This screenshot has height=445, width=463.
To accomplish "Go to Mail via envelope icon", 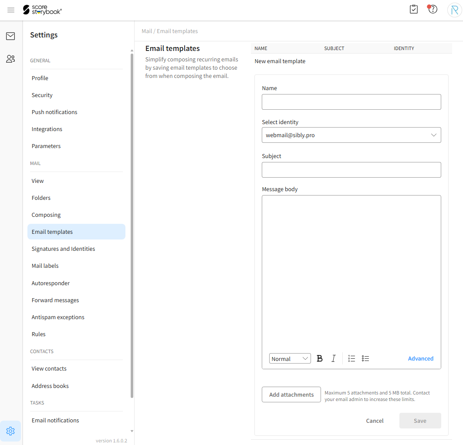I will [x=10, y=36].
